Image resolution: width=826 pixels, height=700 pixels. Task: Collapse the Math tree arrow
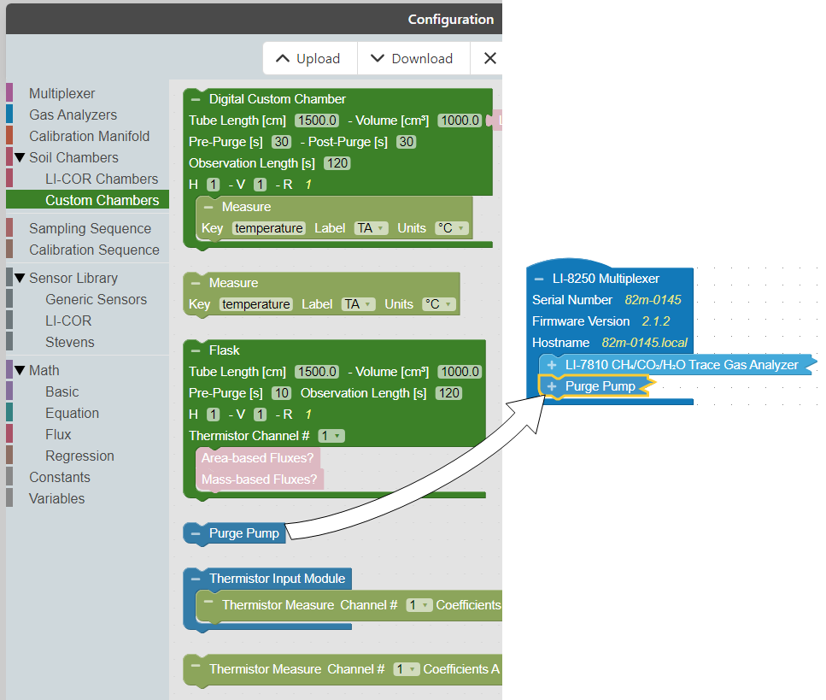pyautogui.click(x=20, y=370)
